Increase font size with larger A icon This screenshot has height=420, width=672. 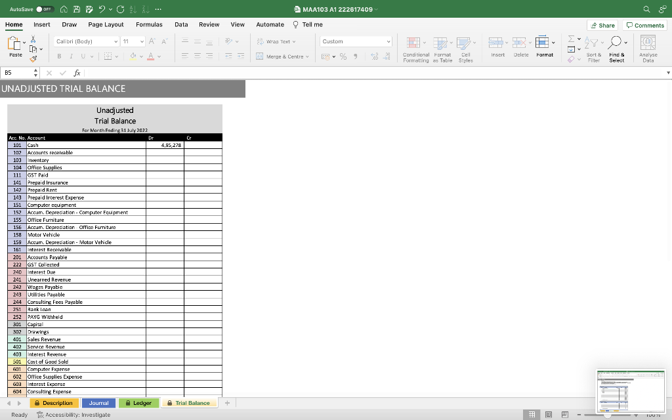tap(152, 41)
